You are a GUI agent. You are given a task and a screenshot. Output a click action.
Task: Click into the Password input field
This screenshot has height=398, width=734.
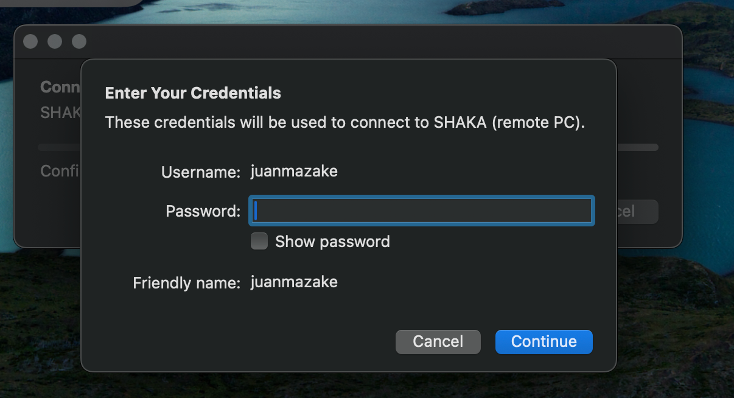[421, 211]
